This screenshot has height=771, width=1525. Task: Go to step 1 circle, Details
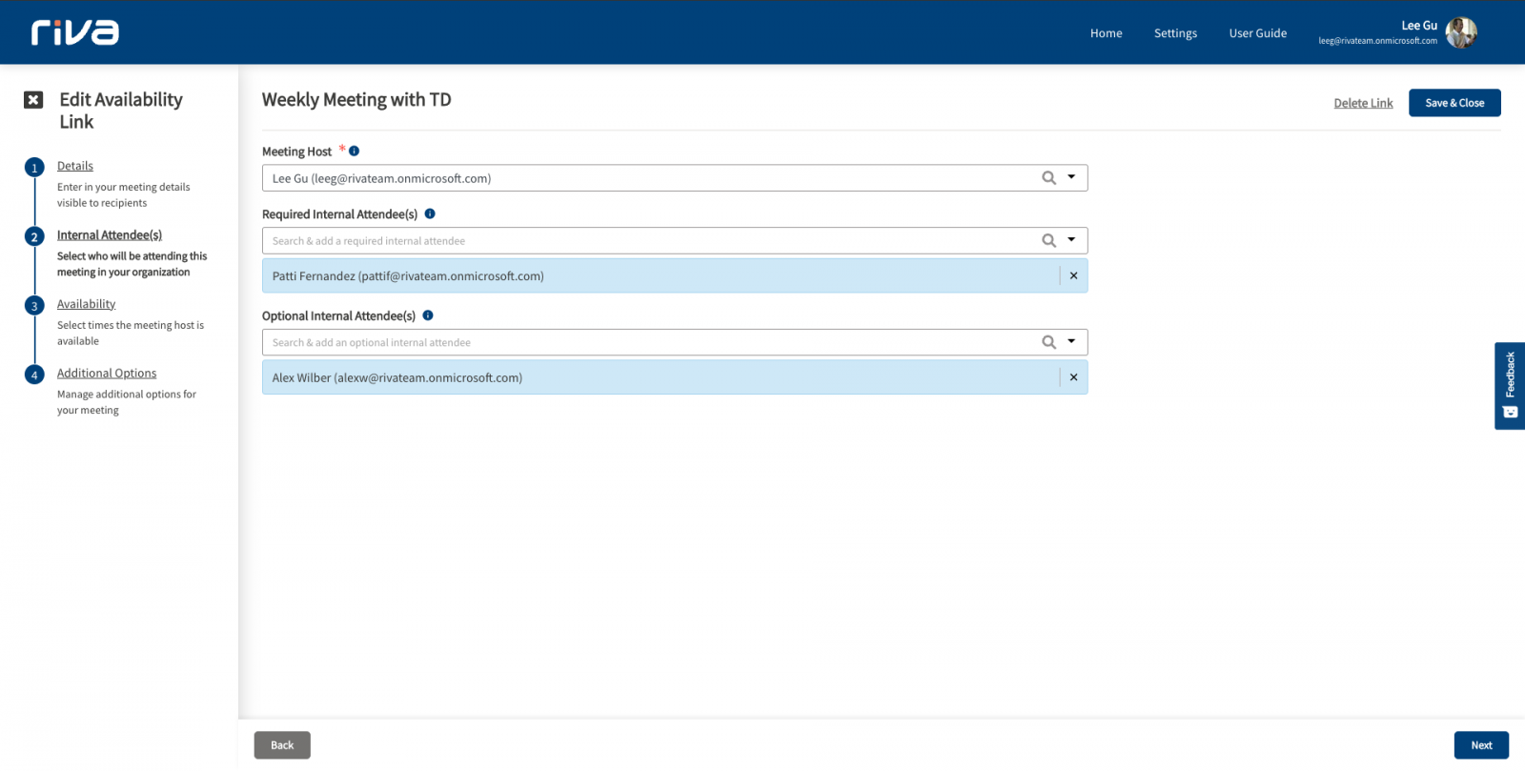click(x=34, y=168)
